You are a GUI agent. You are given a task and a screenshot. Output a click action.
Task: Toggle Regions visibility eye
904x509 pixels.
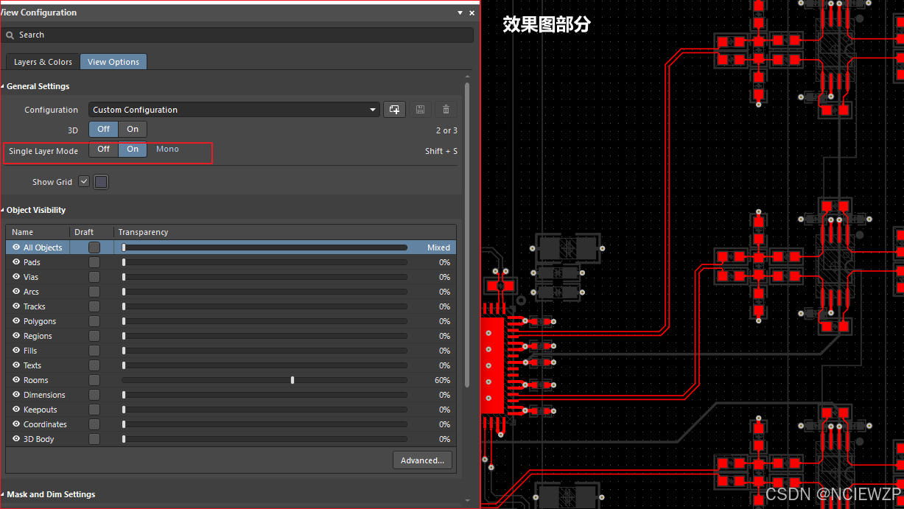tap(16, 336)
